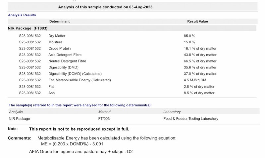Select the Est. Metabolisable Energy row label
Screen dimensions: 265x158
click(79, 80)
